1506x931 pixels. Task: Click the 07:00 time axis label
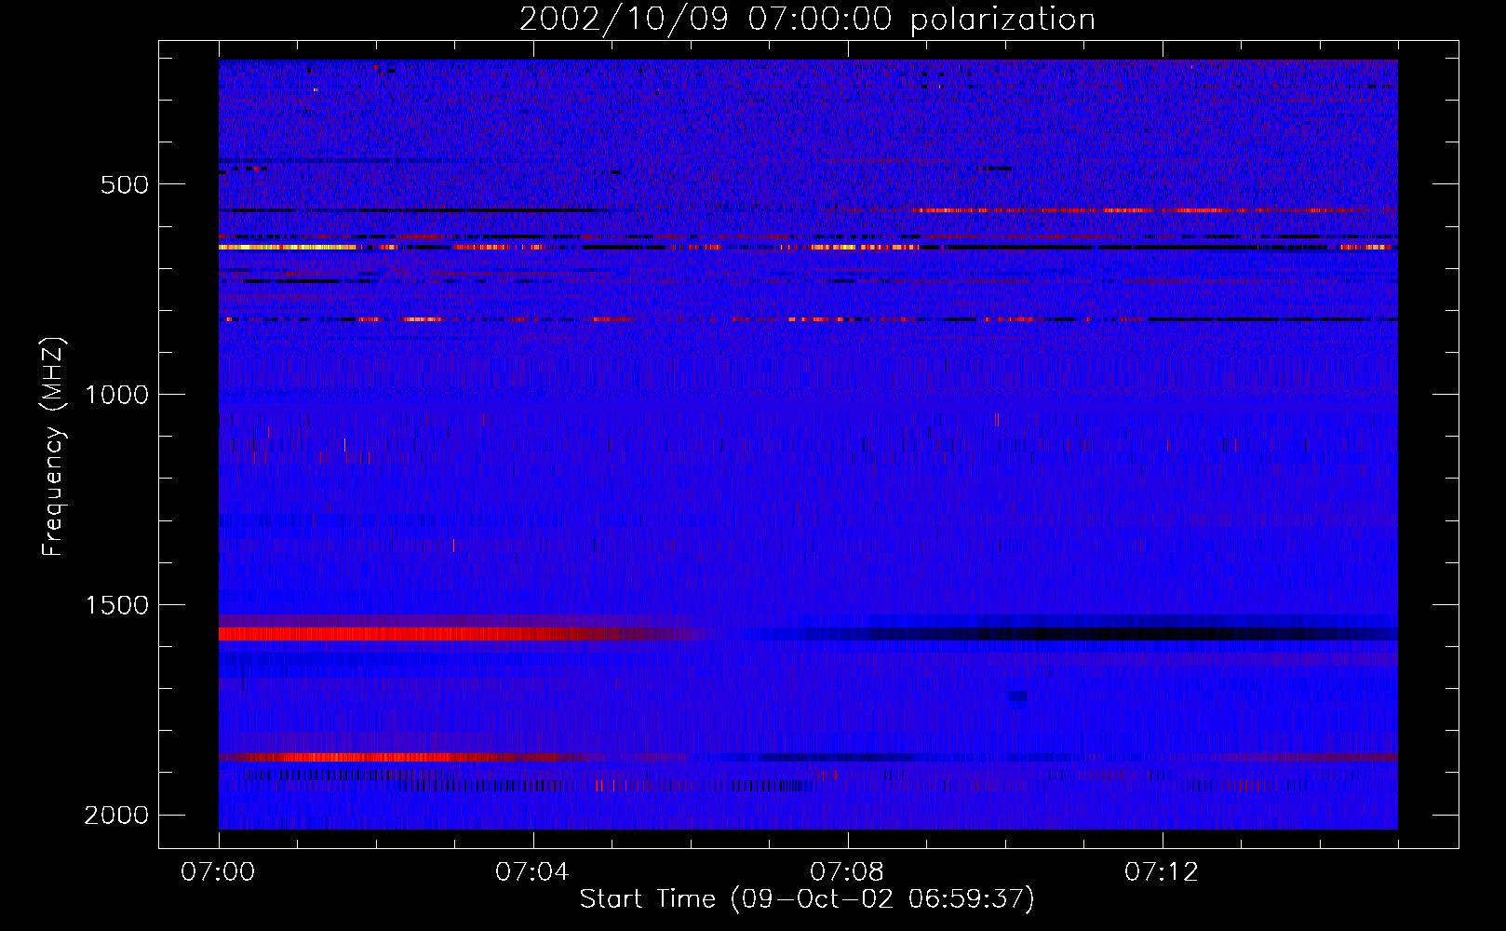pyautogui.click(x=219, y=872)
